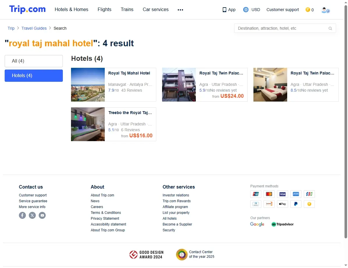
Task: Open the USD currency selector
Action: pyautogui.click(x=256, y=10)
